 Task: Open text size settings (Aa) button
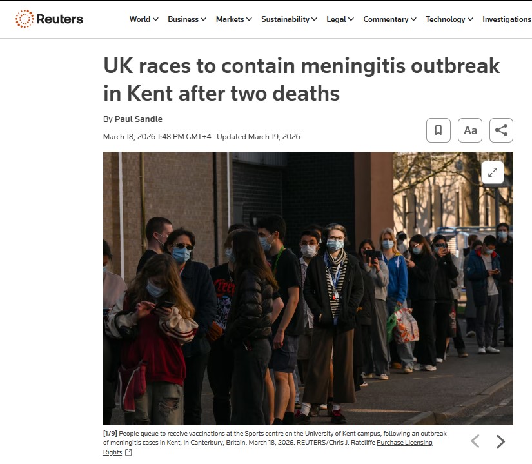tap(470, 130)
